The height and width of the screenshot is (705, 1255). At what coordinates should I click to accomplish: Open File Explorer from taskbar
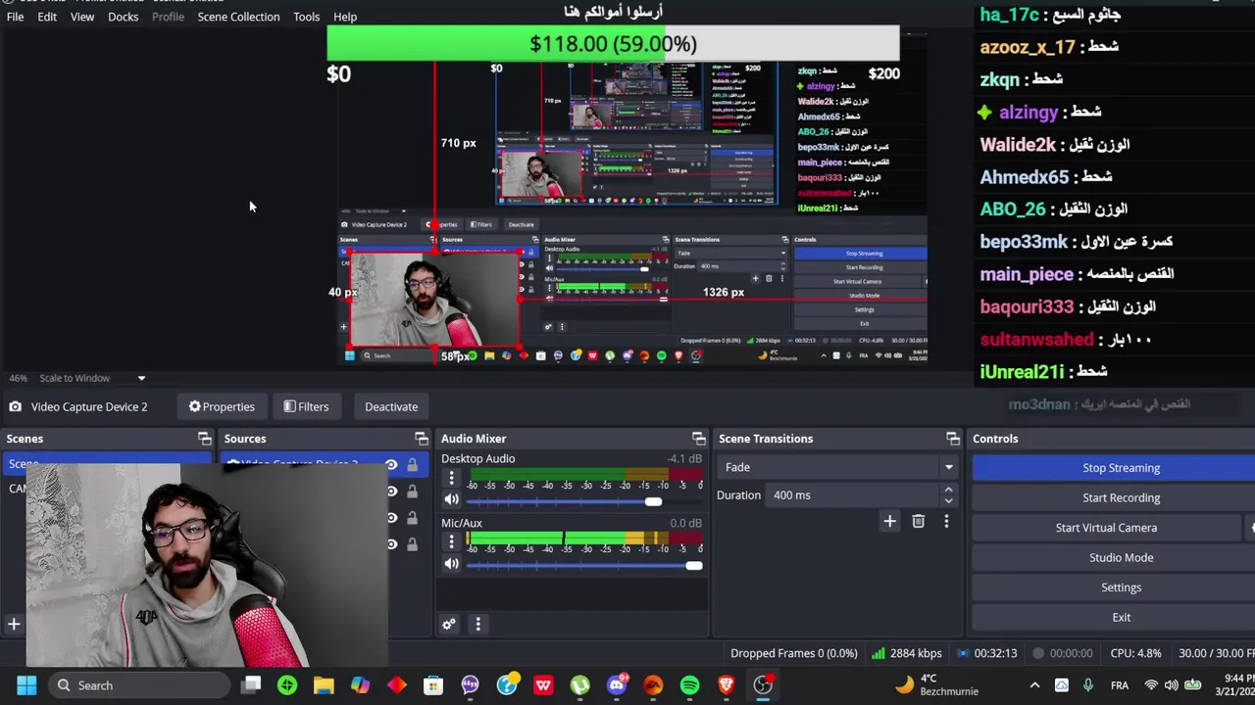(324, 685)
